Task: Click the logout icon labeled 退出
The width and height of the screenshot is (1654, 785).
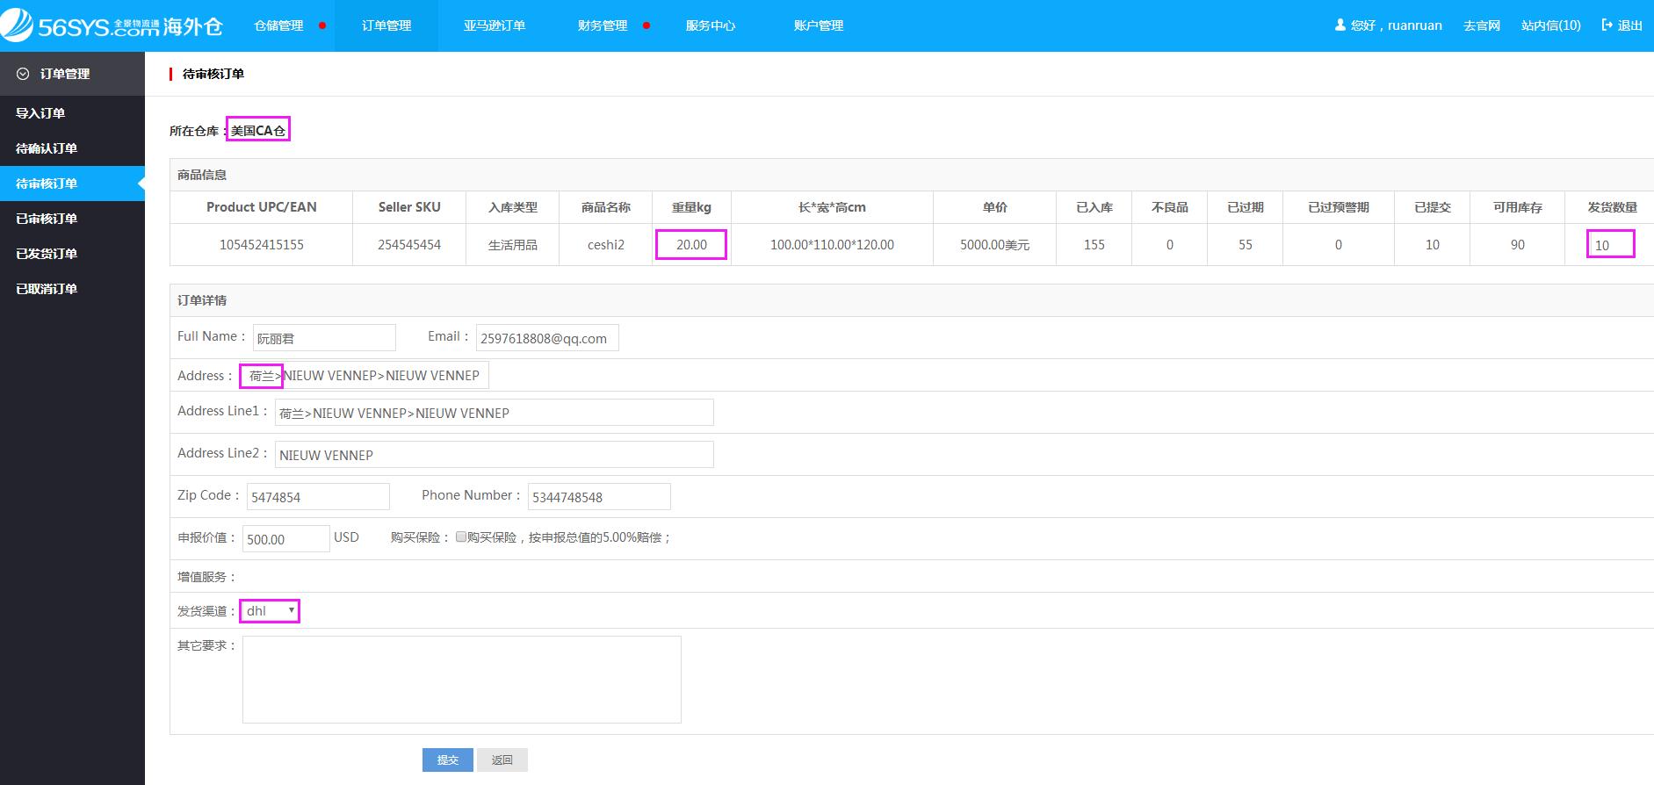Action: click(1607, 25)
